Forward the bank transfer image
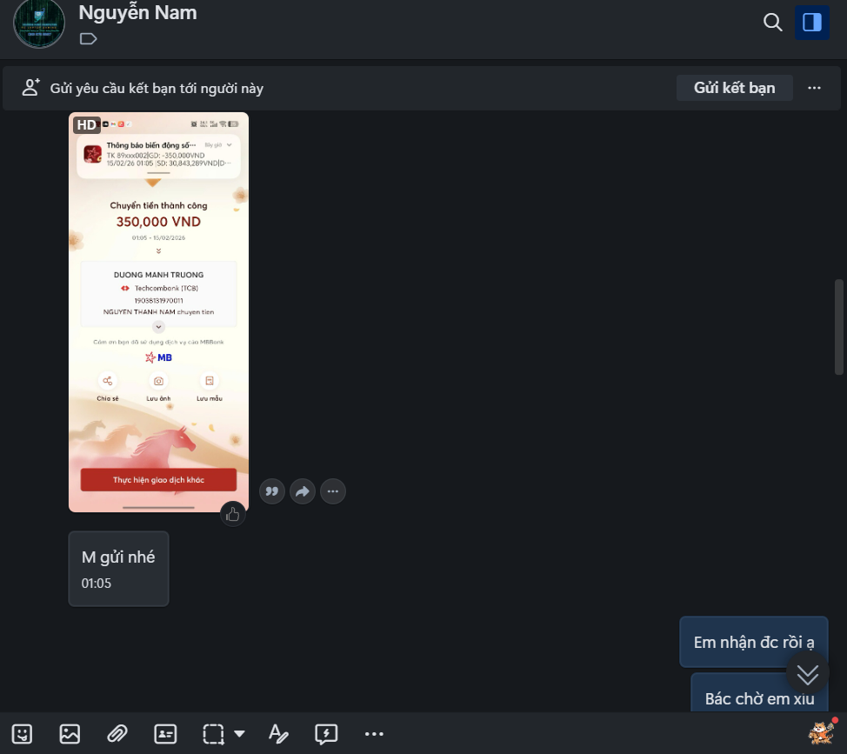 302,491
